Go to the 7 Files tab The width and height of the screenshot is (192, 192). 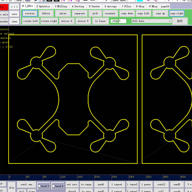point(126,6)
